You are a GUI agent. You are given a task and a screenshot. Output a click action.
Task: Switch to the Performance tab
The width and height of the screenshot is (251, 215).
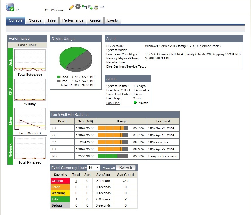pos(73,20)
